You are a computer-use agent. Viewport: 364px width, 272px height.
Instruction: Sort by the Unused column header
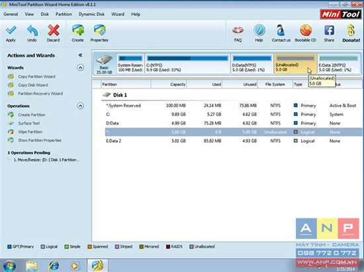[x=240, y=85]
